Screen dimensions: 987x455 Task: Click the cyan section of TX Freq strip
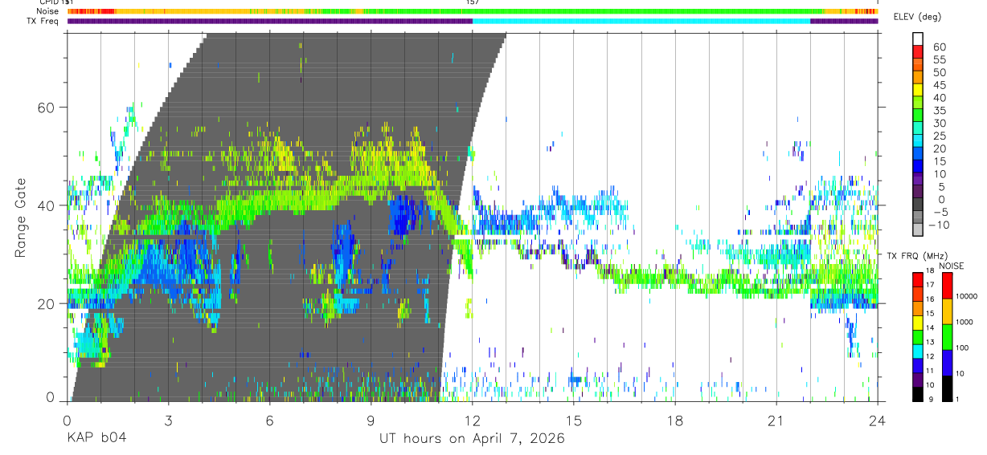click(x=641, y=21)
